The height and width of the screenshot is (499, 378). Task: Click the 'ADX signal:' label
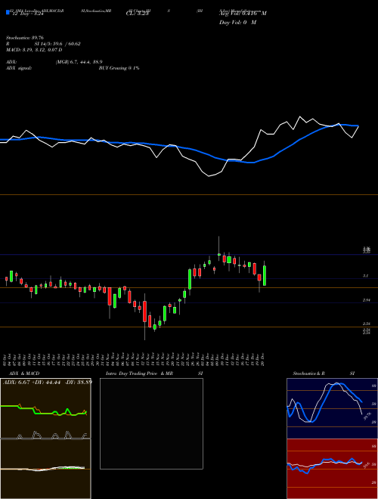(x=19, y=68)
